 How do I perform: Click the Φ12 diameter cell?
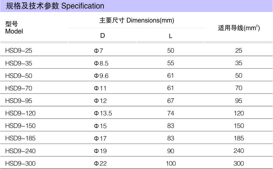click(100, 101)
